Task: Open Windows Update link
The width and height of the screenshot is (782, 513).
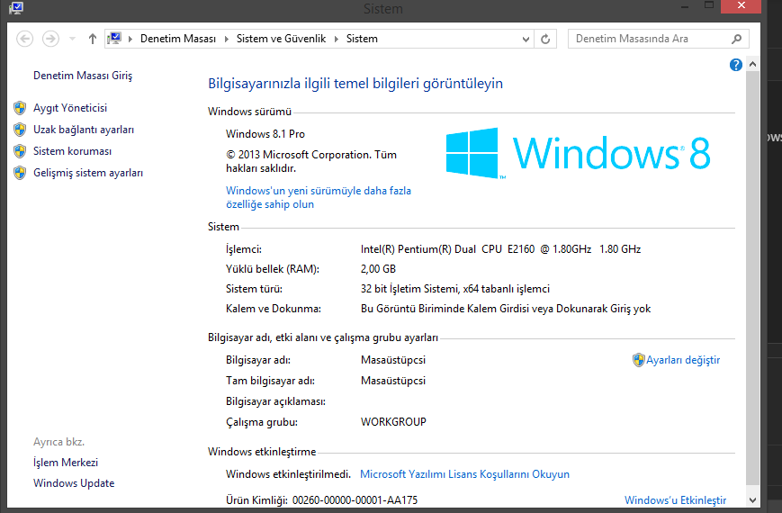Action: (x=74, y=483)
